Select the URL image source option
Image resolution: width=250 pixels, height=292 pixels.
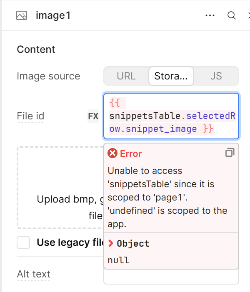click(126, 76)
